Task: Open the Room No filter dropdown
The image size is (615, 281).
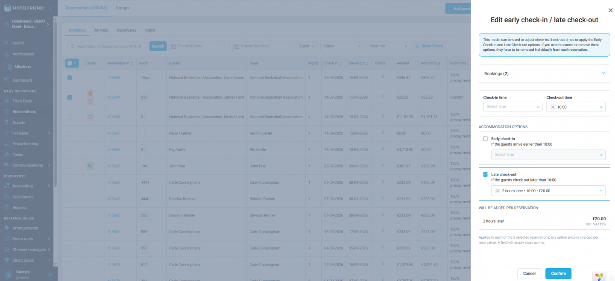Action: click(388, 46)
